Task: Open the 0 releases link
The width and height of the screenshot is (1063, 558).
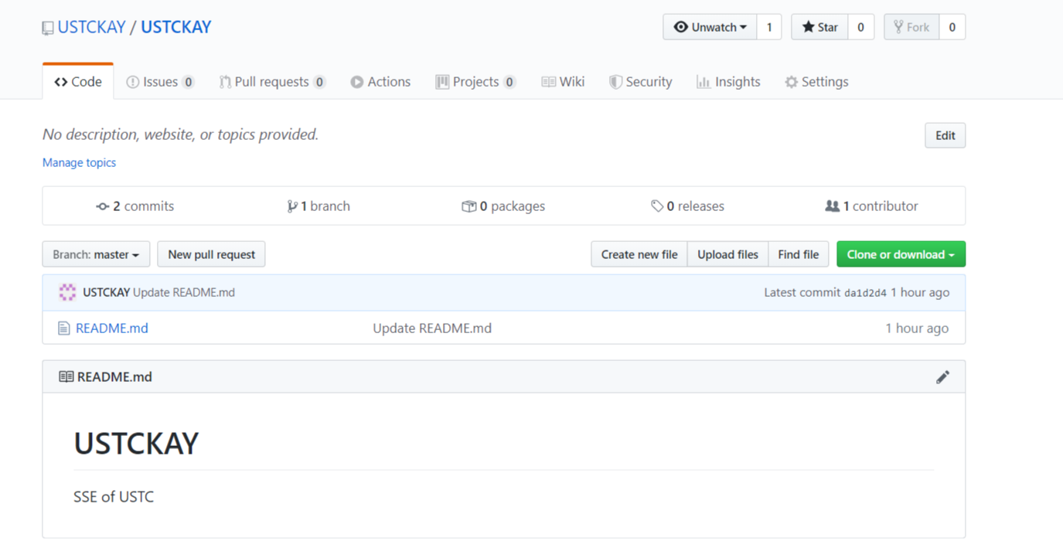Action: [x=687, y=206]
